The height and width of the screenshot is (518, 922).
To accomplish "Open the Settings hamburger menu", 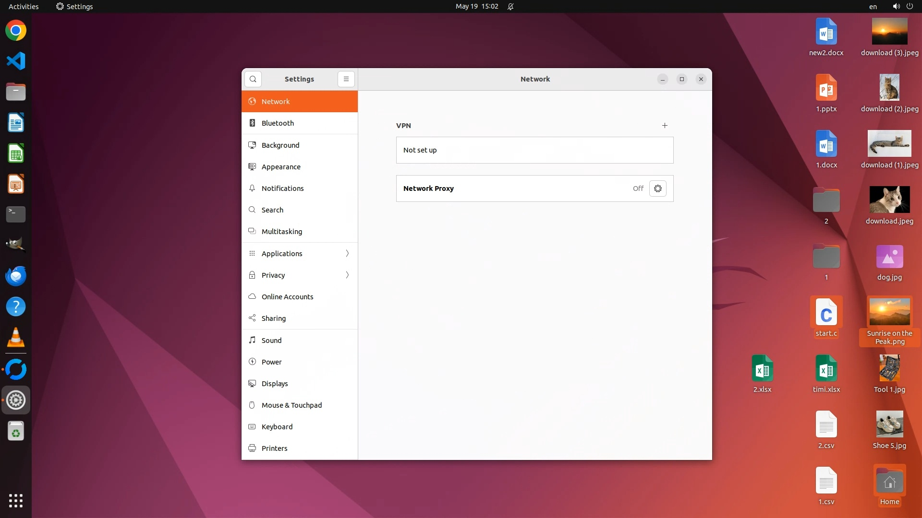I will click(x=346, y=79).
